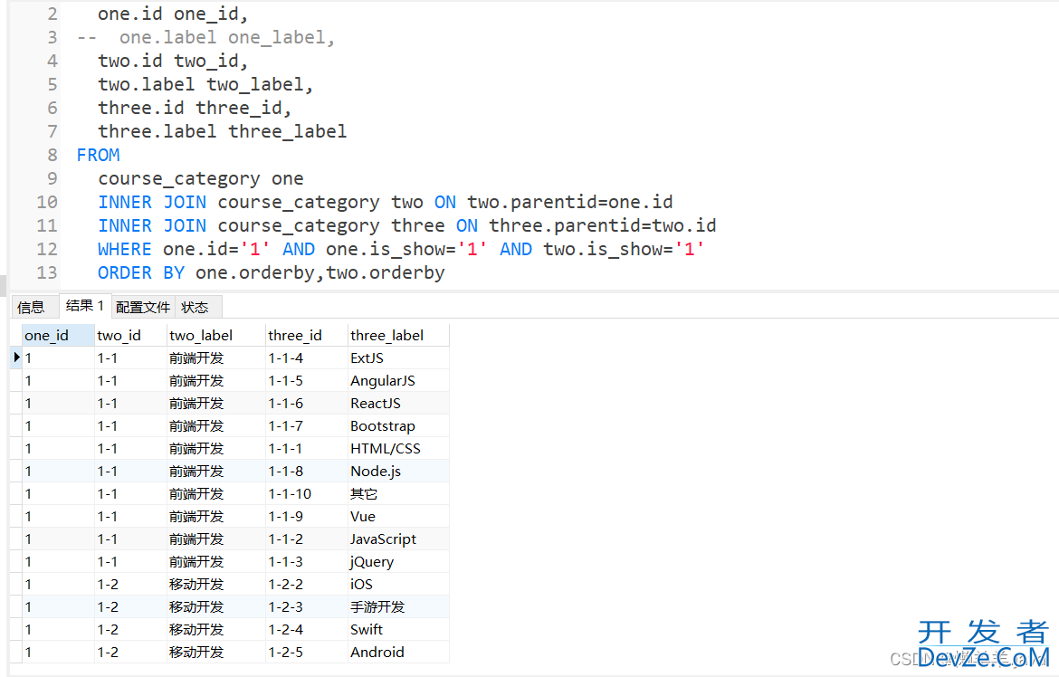
Task: Click three_id cell 1-1-10
Action: 307,494
